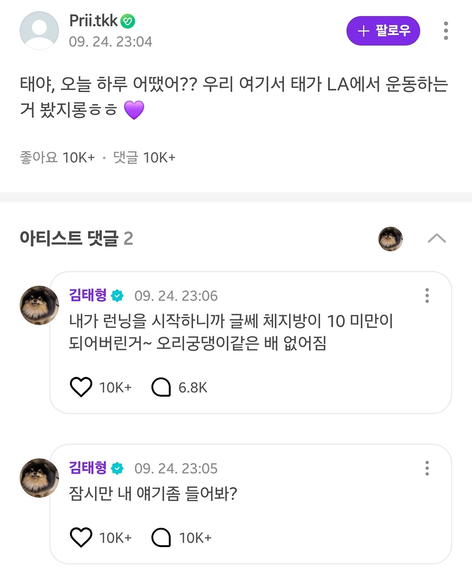Tap 김태형 name on the 23:06 comment
This screenshot has width=472, height=574.
tap(88, 295)
